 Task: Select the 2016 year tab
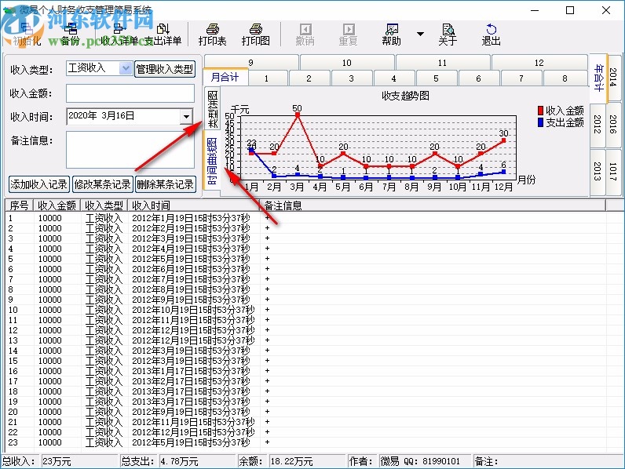(x=613, y=124)
